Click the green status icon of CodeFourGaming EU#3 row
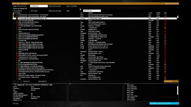 tap(17, 15)
